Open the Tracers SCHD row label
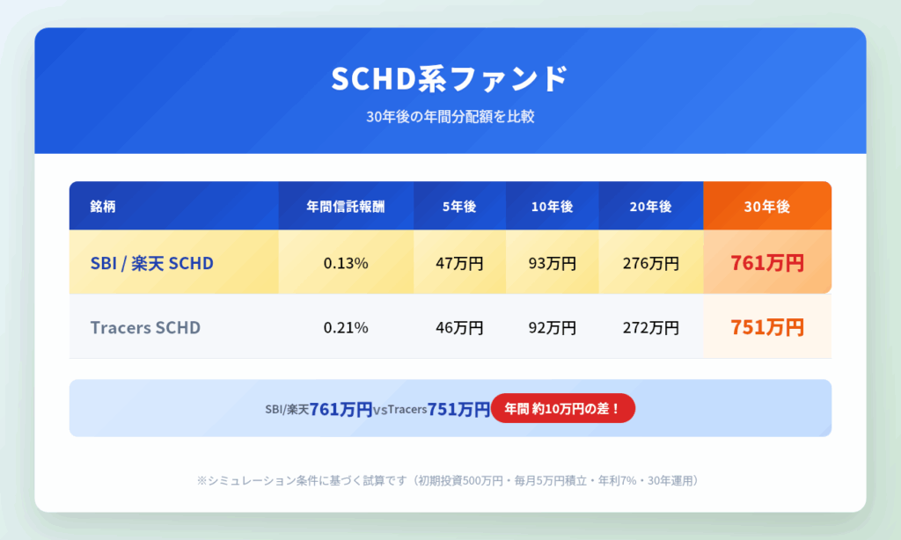The image size is (901, 540). tap(145, 327)
